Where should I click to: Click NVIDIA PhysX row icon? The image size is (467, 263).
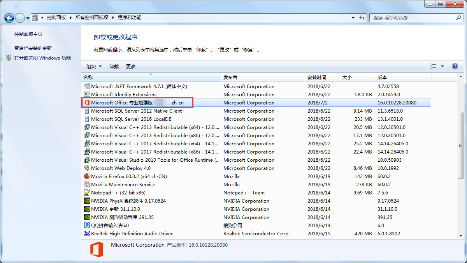click(87, 201)
